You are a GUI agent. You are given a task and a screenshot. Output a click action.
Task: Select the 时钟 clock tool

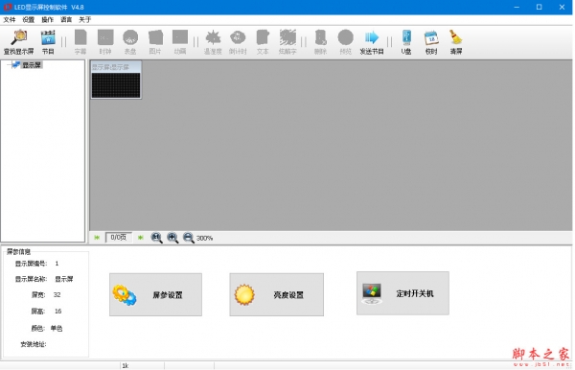click(105, 42)
